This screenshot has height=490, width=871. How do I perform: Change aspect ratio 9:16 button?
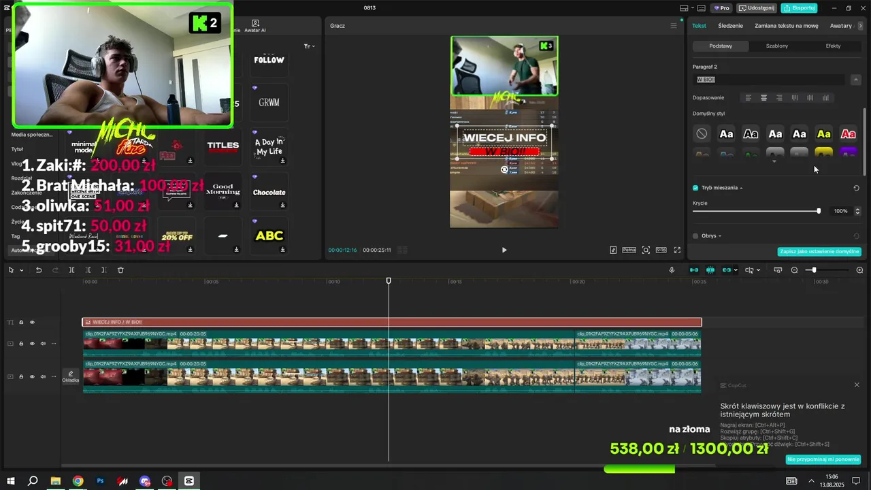tap(661, 250)
